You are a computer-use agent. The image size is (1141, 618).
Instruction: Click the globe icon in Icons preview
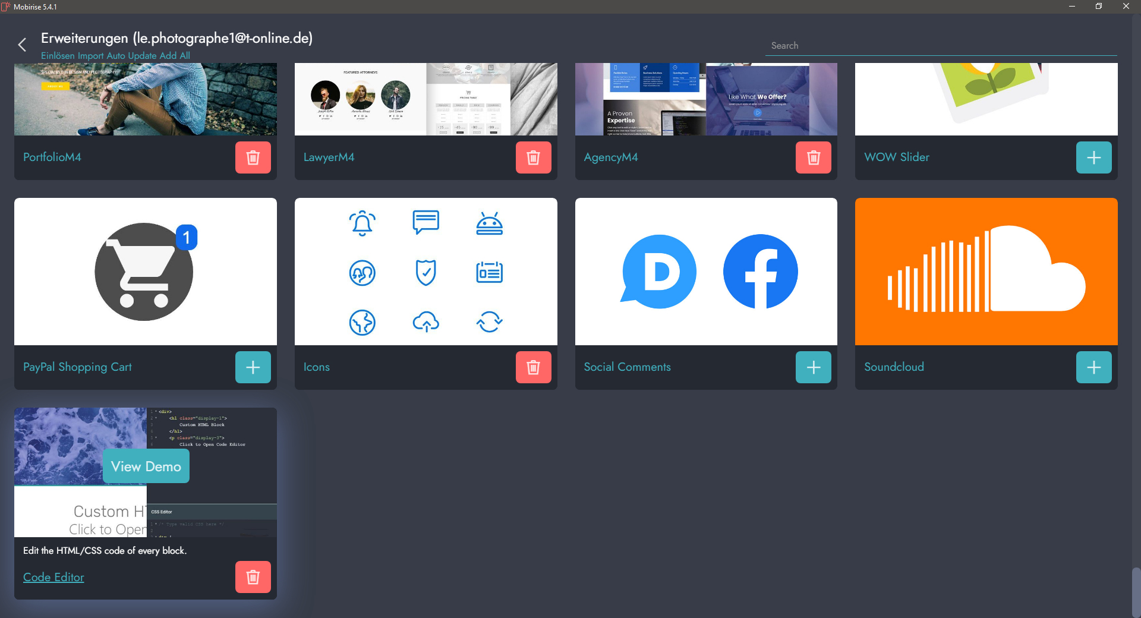tap(363, 323)
